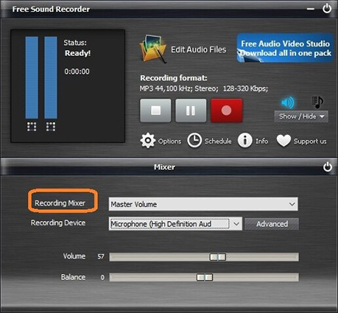The image size is (338, 313).
Task: Click the Volume slider handle
Action: 218,257
